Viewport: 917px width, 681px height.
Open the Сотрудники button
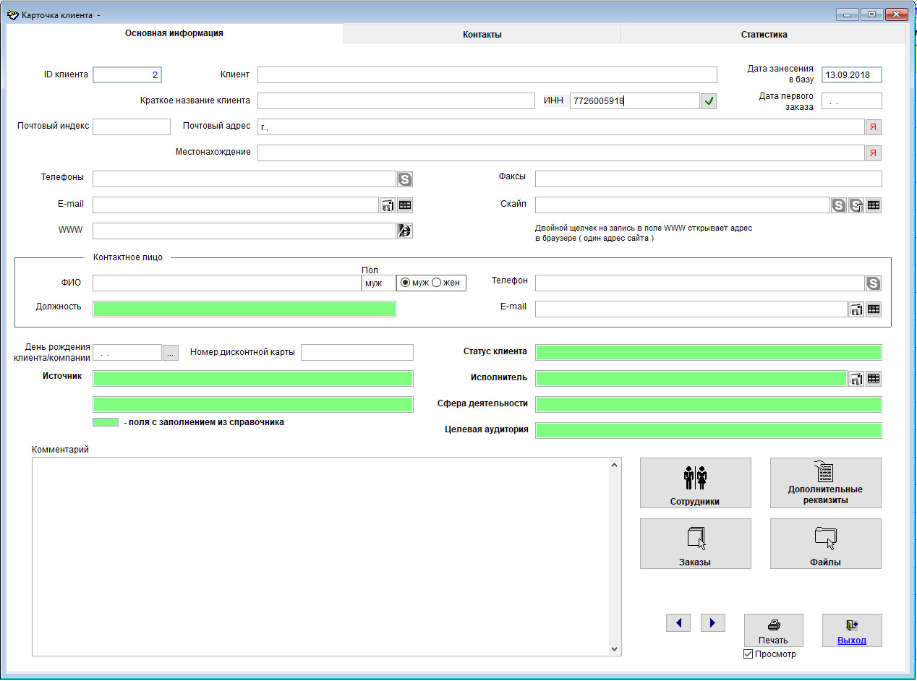pos(695,484)
